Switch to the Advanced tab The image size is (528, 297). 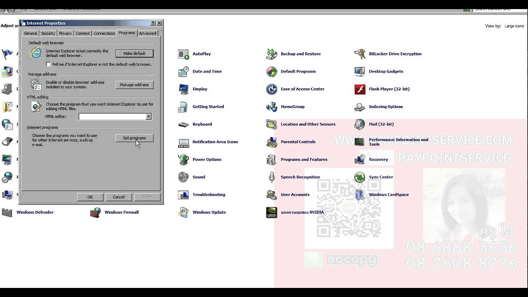coord(147,33)
